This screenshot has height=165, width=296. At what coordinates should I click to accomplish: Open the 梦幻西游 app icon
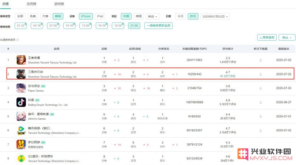tap(21, 145)
